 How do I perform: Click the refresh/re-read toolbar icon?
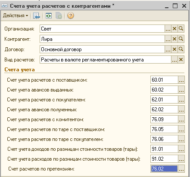click(49, 15)
